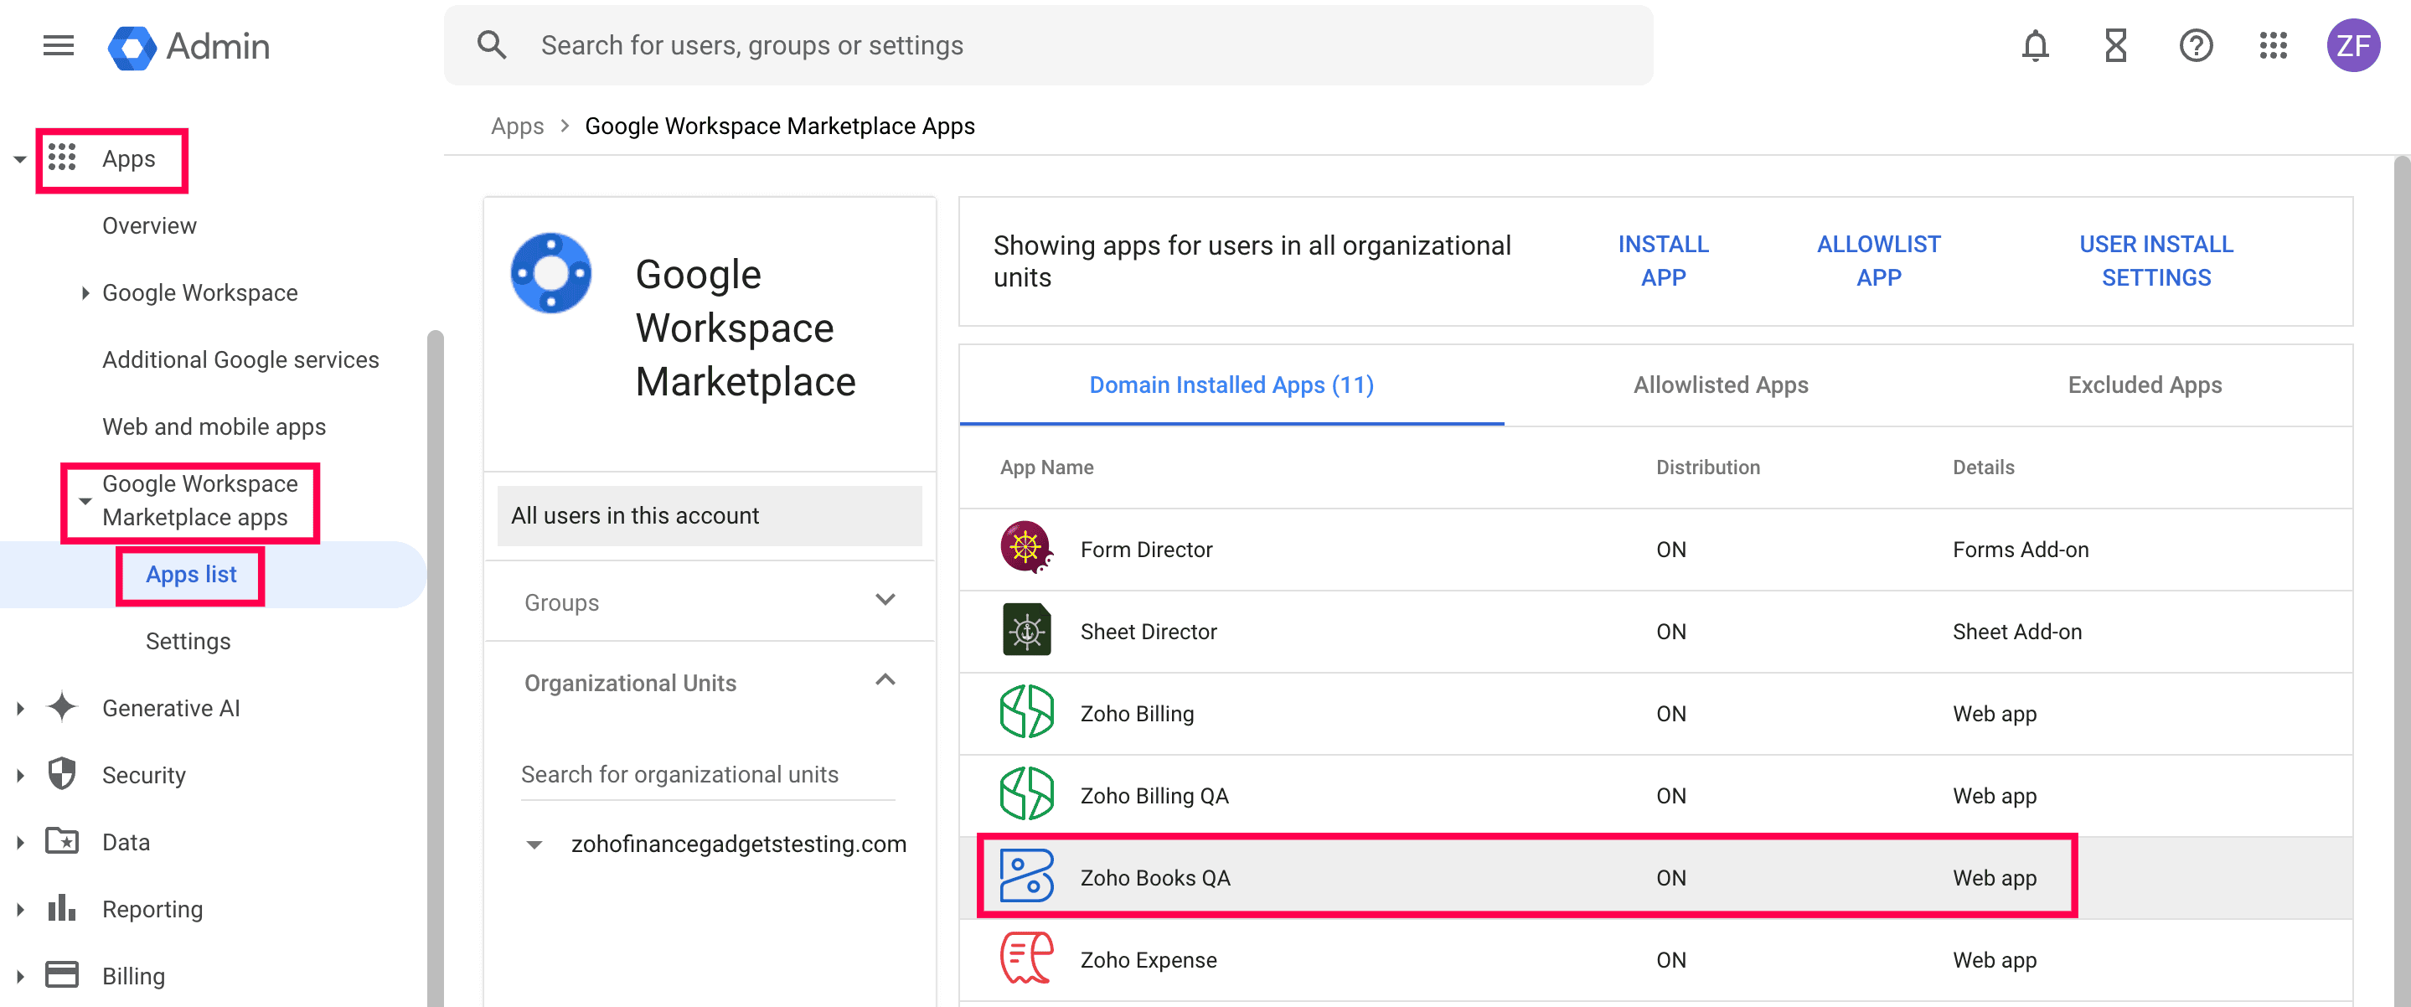The image size is (2411, 1007).
Task: Toggle distribution ON for Form Director
Action: coord(1671,550)
